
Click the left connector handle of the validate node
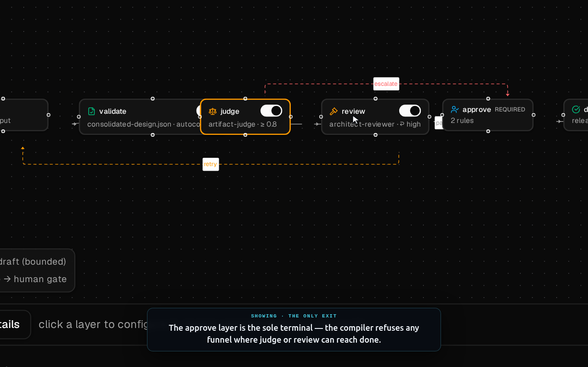click(79, 117)
